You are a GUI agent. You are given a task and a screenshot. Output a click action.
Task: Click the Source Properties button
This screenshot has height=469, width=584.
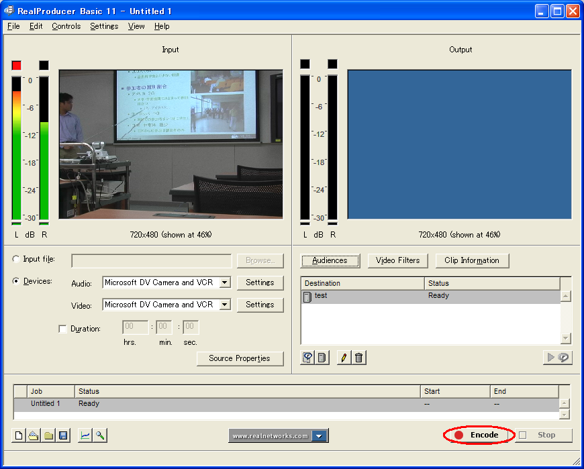point(240,358)
